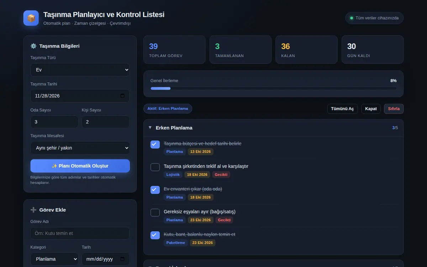This screenshot has height=267, width=427.
Task: Open the Taşınma Türü dropdown
Action: pyautogui.click(x=80, y=70)
